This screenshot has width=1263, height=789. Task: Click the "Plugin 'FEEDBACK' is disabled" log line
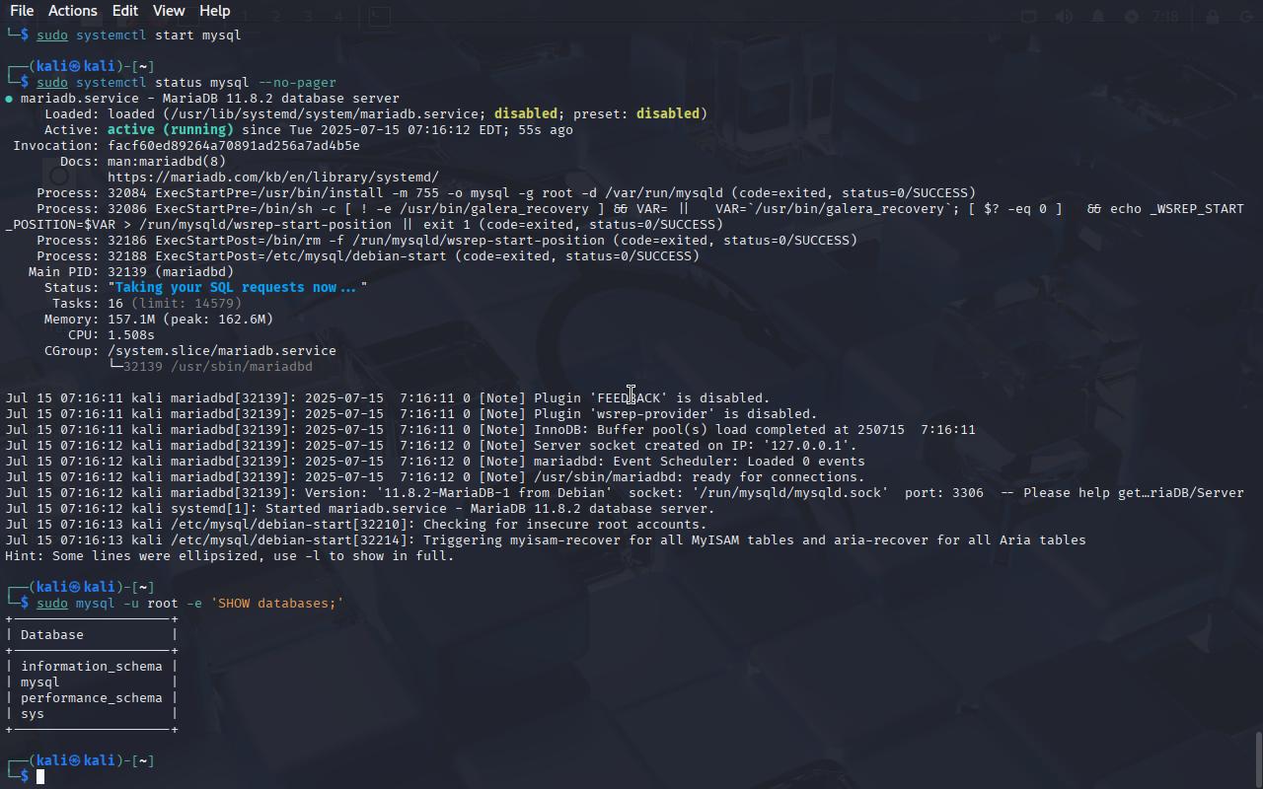[x=388, y=398]
